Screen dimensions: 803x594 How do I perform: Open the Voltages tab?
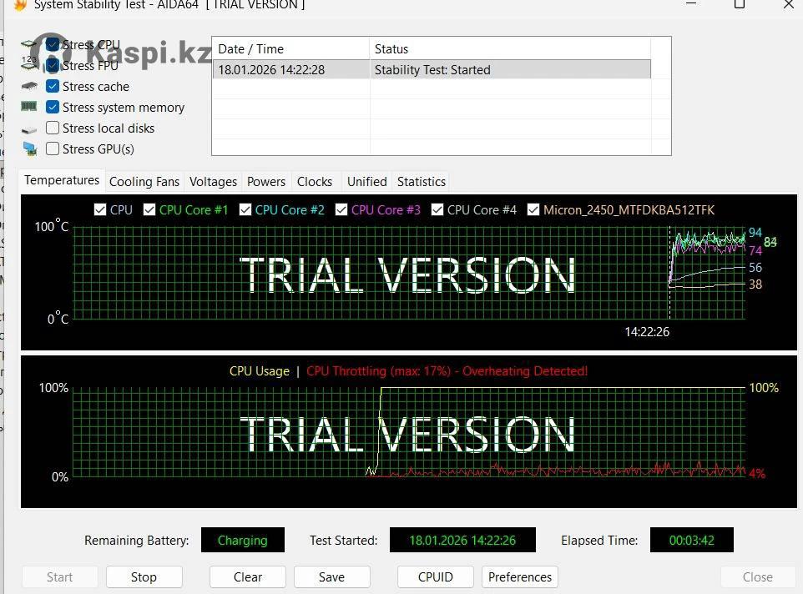pyautogui.click(x=213, y=182)
